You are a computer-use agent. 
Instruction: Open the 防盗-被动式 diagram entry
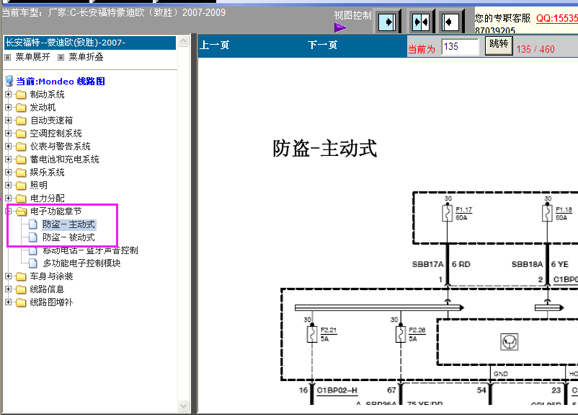tap(69, 237)
